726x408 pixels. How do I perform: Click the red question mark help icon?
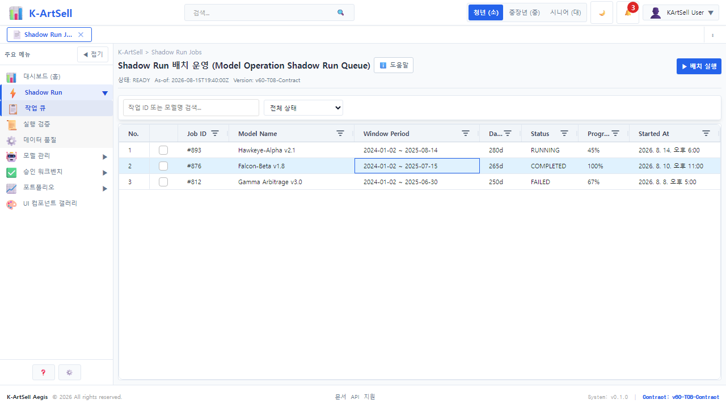[44, 372]
